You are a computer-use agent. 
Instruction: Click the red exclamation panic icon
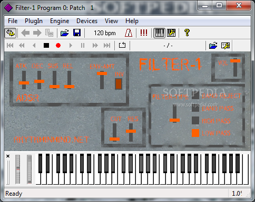[x=144, y=33]
